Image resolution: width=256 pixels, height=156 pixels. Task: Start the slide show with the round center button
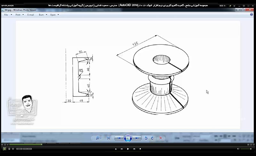tap(128, 138)
